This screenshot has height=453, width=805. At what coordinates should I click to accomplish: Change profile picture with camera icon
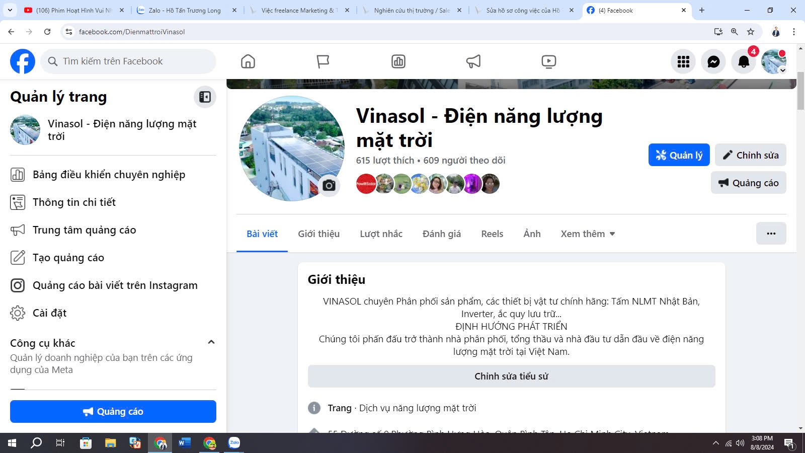329,185
